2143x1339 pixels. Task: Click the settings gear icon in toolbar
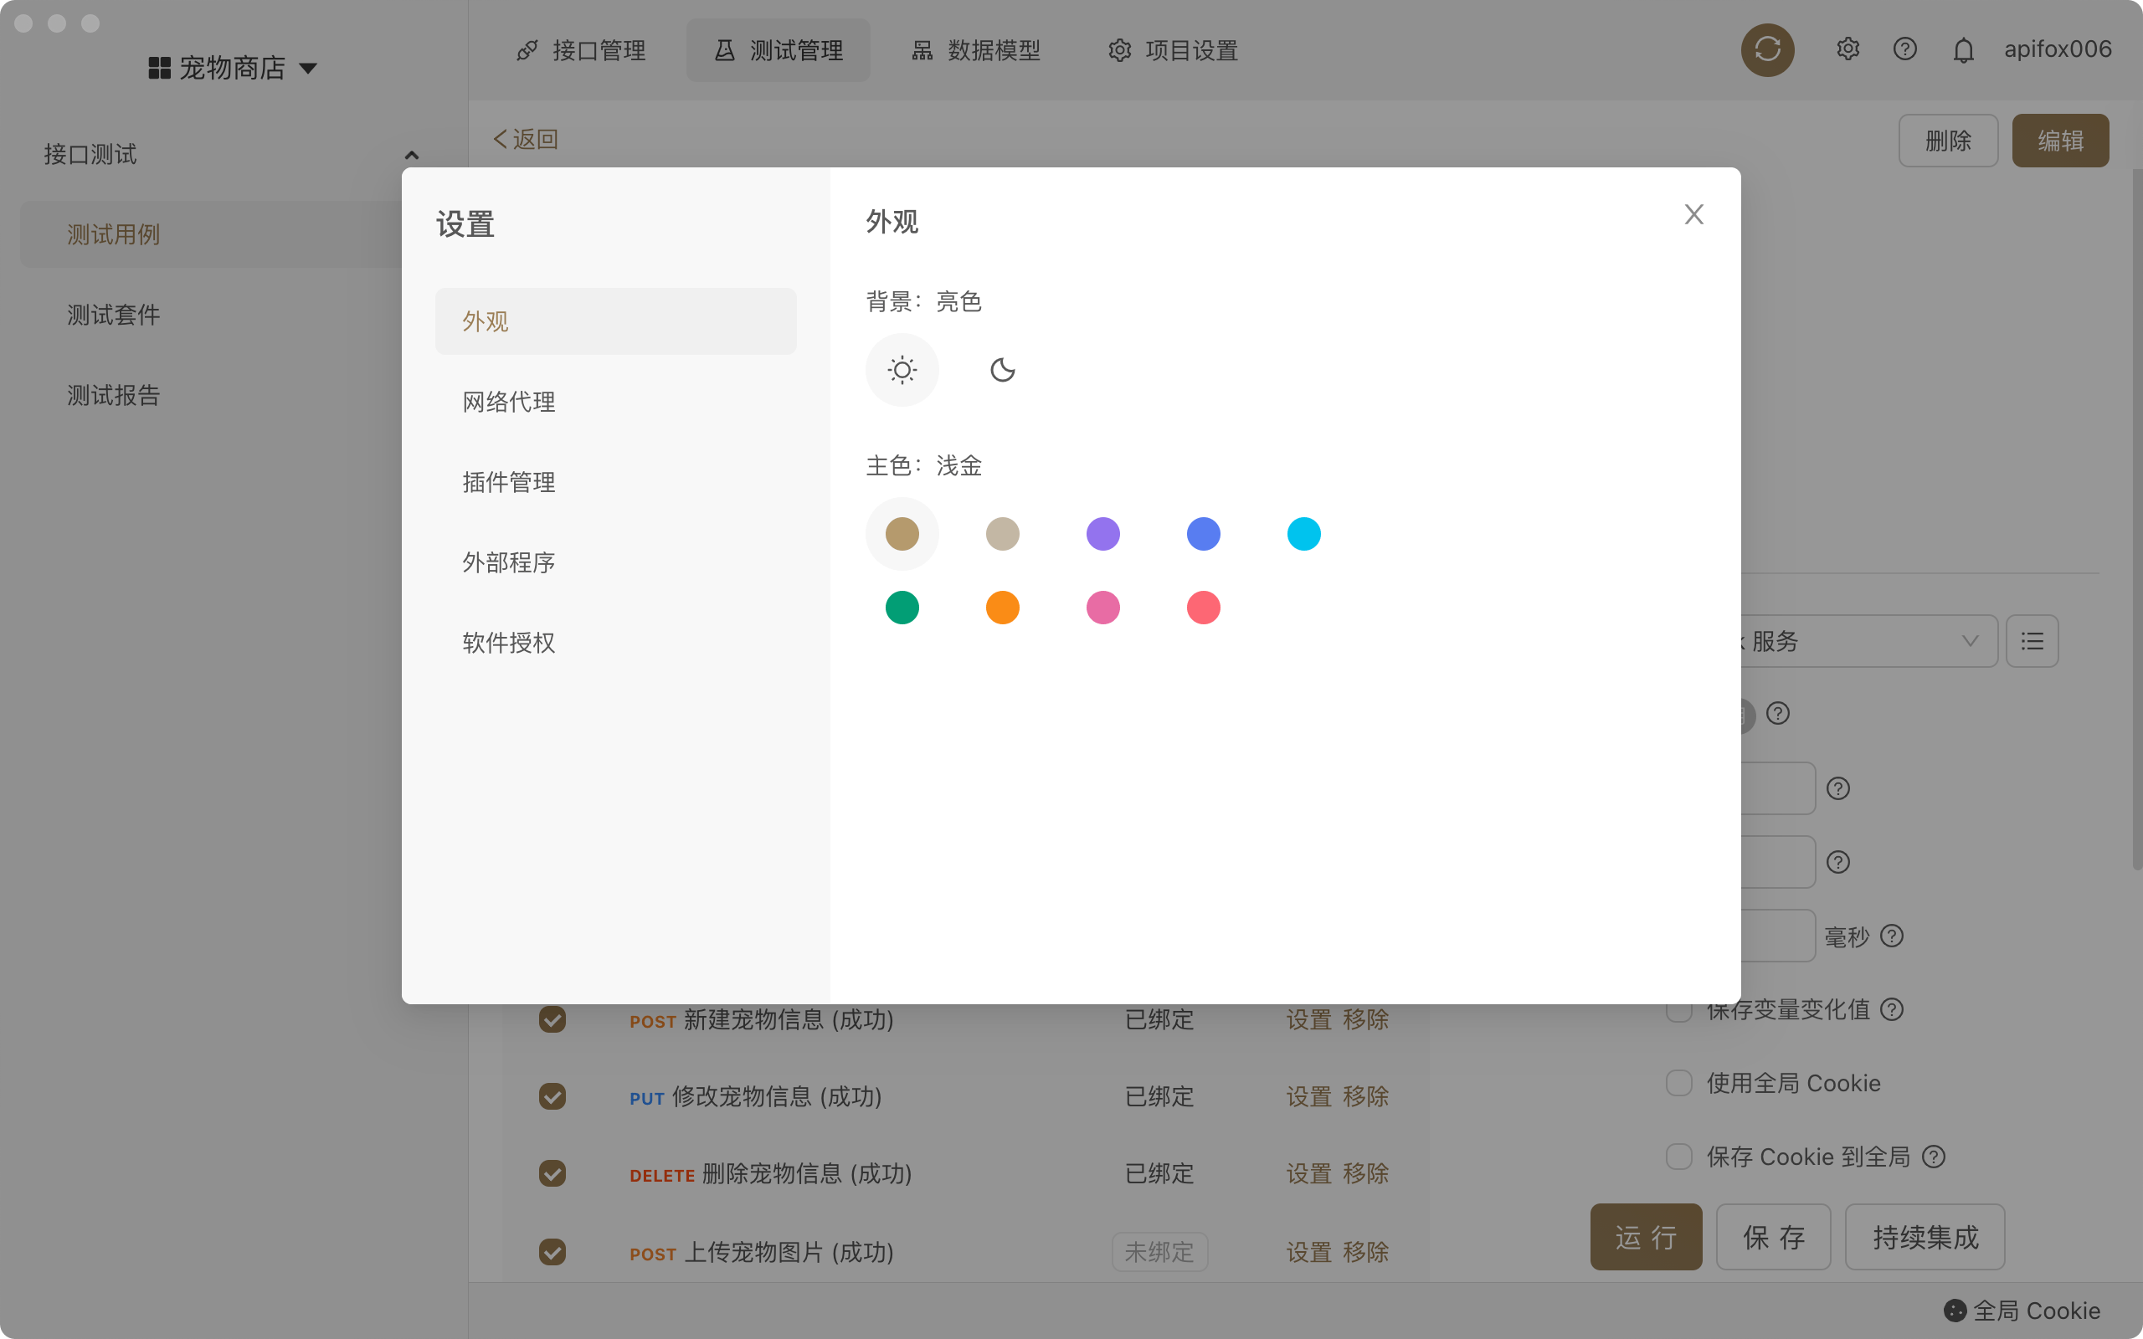(x=1847, y=49)
